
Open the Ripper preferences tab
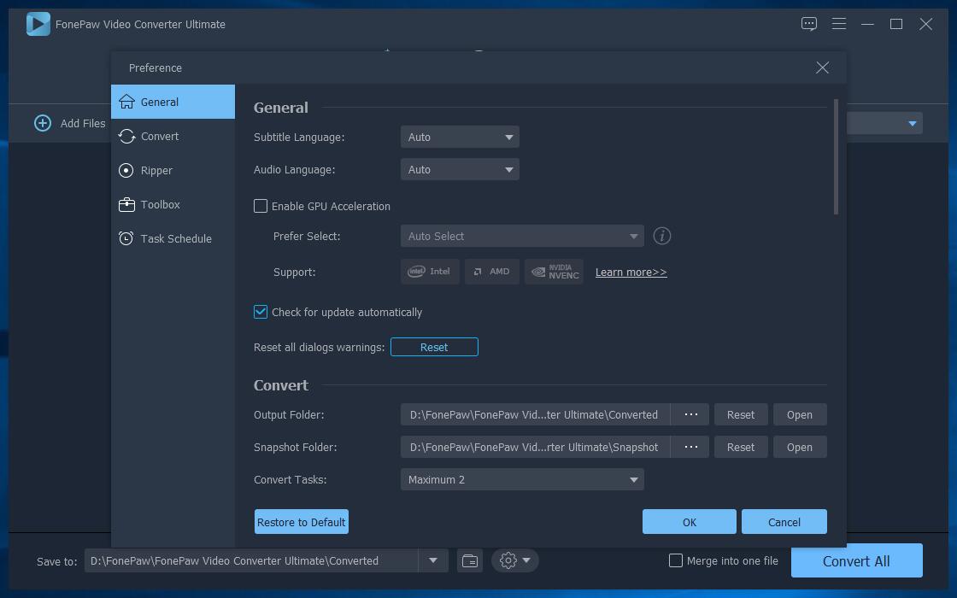pos(173,170)
